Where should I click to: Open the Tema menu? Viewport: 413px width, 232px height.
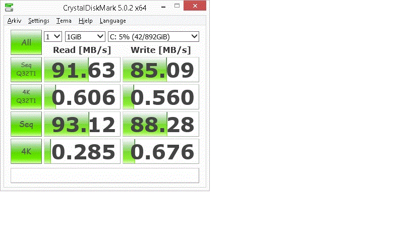[64, 21]
